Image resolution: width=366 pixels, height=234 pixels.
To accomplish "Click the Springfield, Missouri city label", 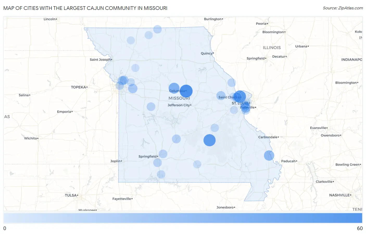I will point(148,156).
